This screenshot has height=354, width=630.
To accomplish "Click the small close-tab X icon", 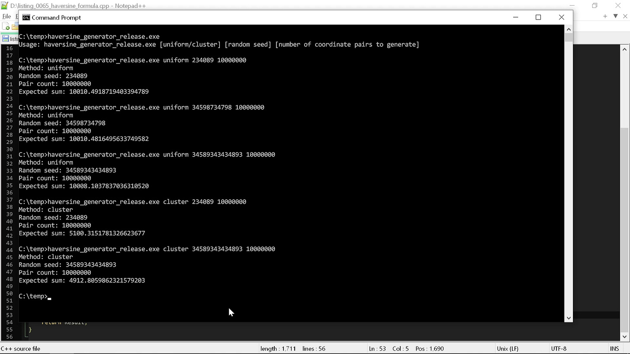I will tap(625, 16).
